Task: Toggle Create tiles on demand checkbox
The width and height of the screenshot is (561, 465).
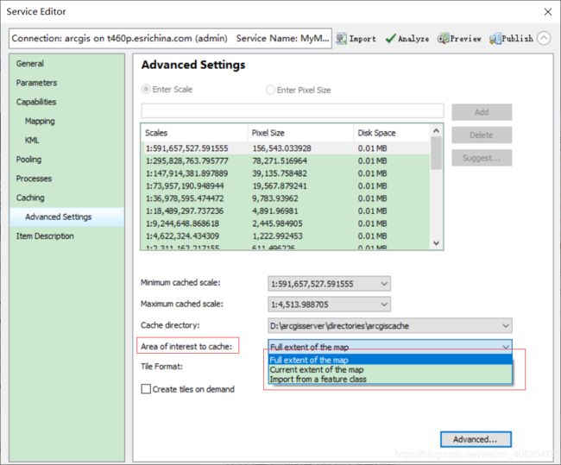Action: click(146, 389)
